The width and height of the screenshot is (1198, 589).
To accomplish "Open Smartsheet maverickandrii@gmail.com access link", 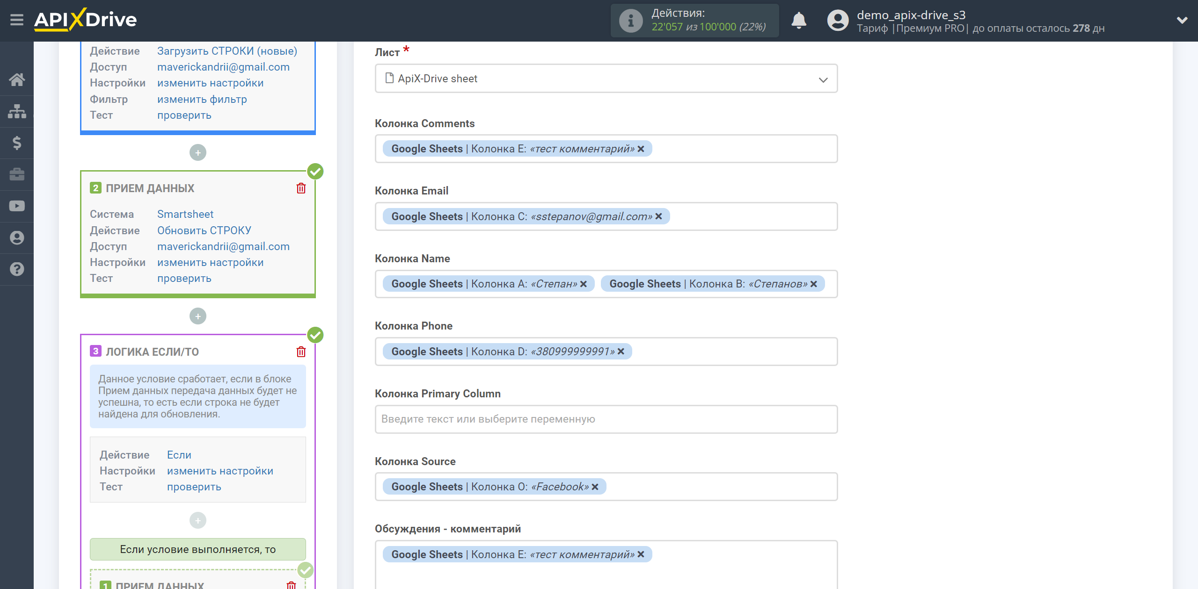I will pos(223,246).
